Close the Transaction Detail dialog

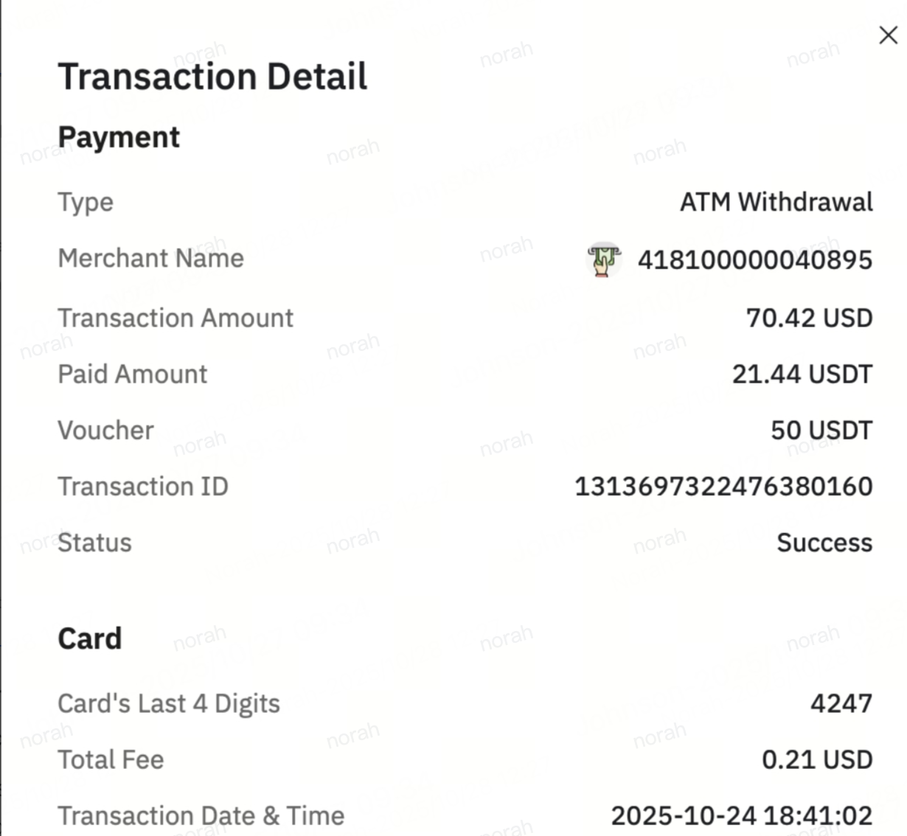[888, 35]
